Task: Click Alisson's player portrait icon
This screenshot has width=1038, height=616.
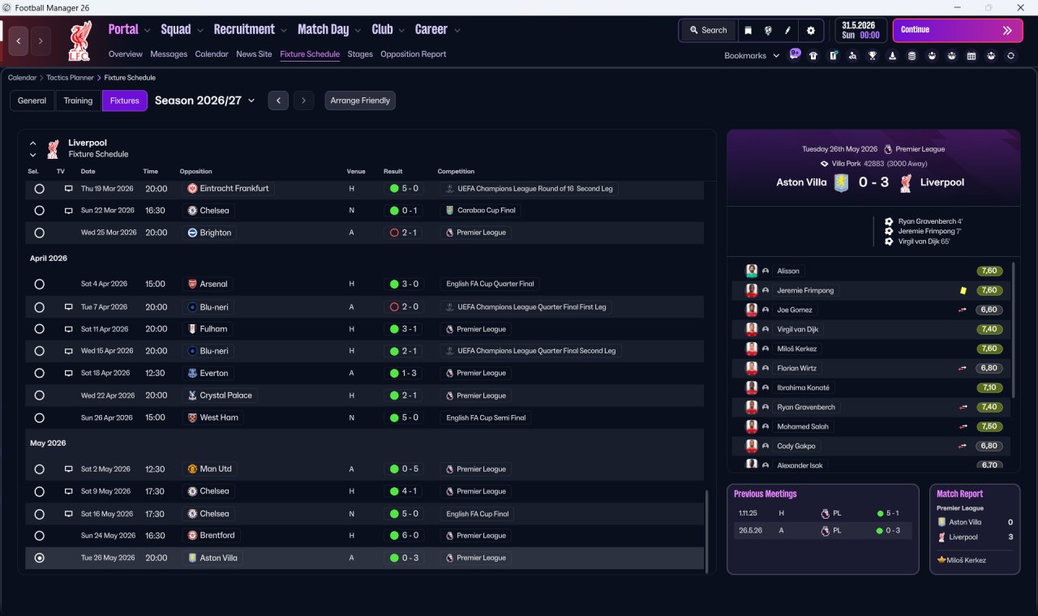Action: pos(752,271)
